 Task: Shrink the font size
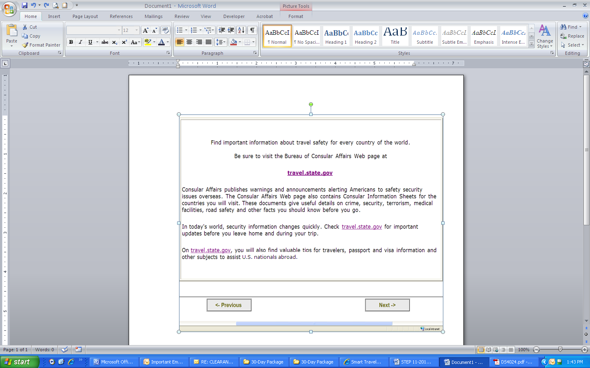coord(154,30)
